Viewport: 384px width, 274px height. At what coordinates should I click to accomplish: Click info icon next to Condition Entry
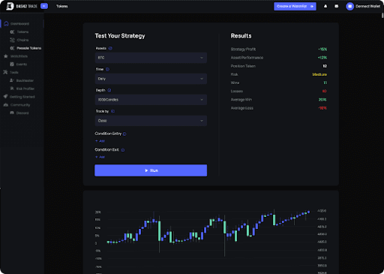point(124,134)
